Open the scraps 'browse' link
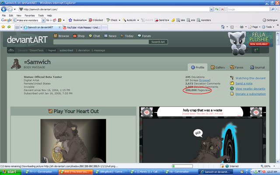 pyautogui.click(x=204, y=80)
